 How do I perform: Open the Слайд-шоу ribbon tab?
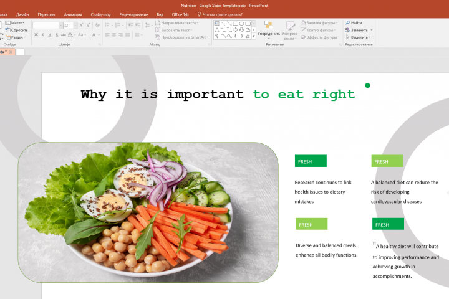click(x=100, y=14)
